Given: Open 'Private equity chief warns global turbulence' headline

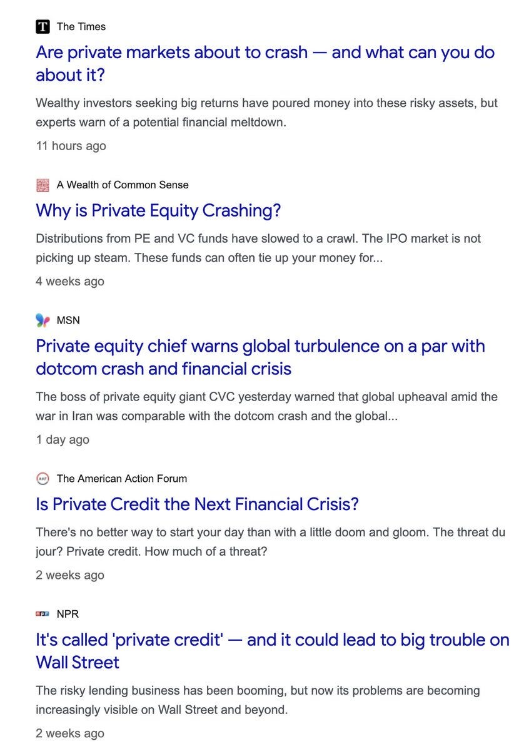Looking at the screenshot, I should (x=260, y=357).
